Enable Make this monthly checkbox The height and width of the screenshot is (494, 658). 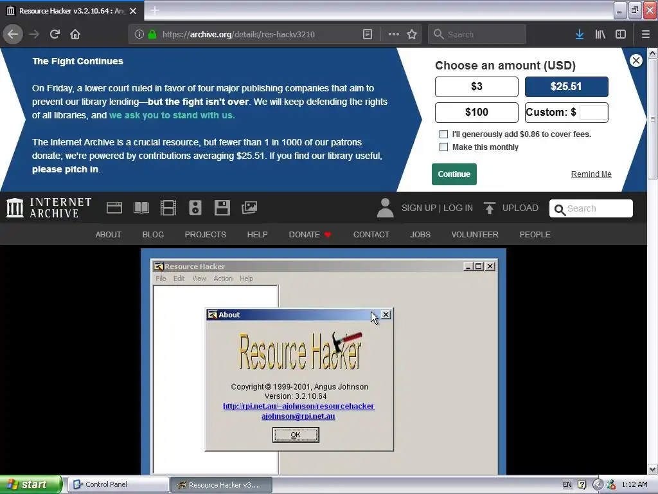tap(443, 147)
